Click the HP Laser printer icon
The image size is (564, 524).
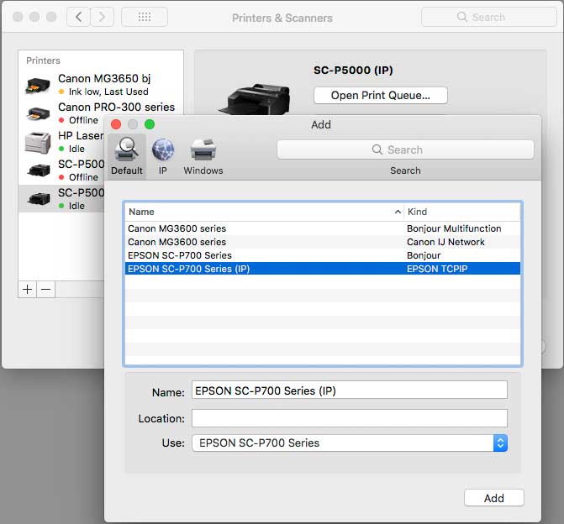coord(38,142)
